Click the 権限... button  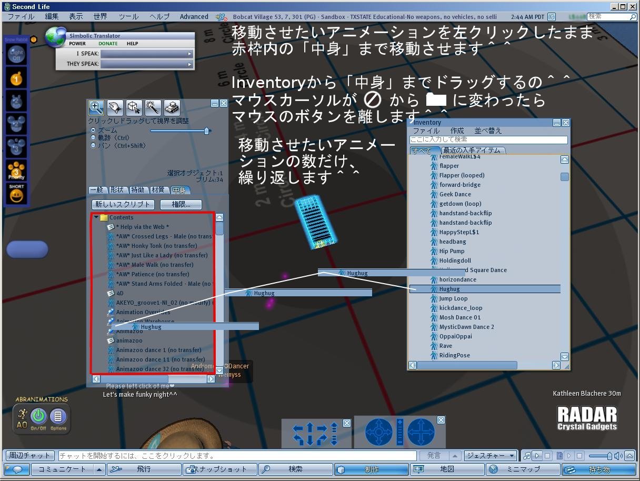pos(181,204)
